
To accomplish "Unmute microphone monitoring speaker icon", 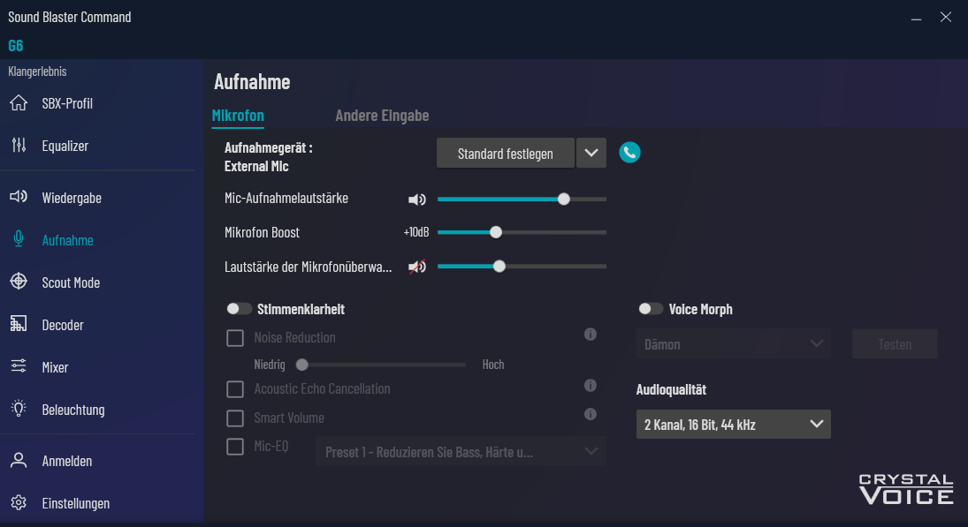I will click(417, 267).
